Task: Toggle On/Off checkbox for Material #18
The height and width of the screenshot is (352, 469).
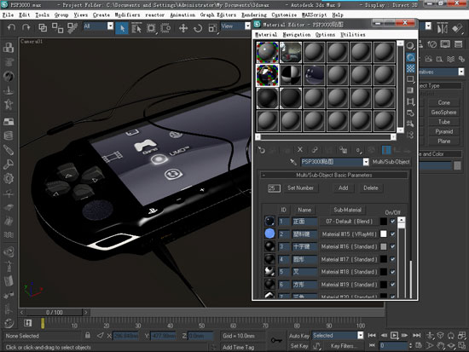Action: (393, 272)
